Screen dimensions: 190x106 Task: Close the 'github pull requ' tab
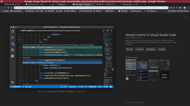[47, 4]
